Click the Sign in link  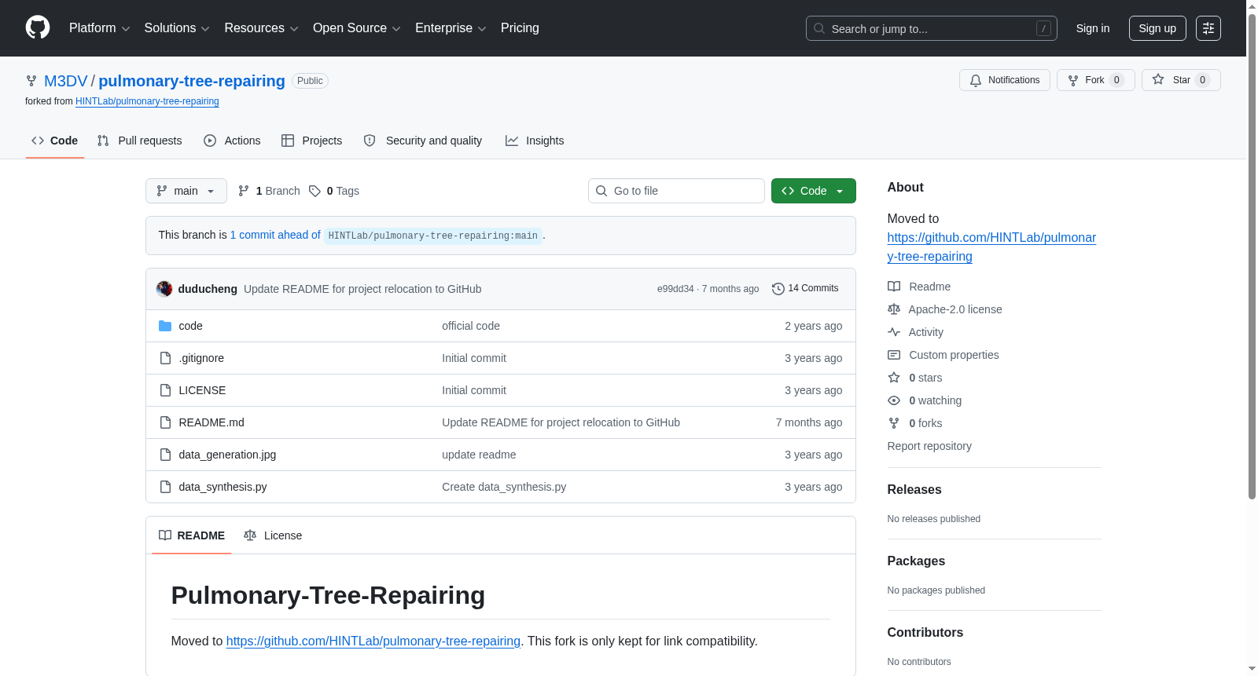pos(1093,28)
